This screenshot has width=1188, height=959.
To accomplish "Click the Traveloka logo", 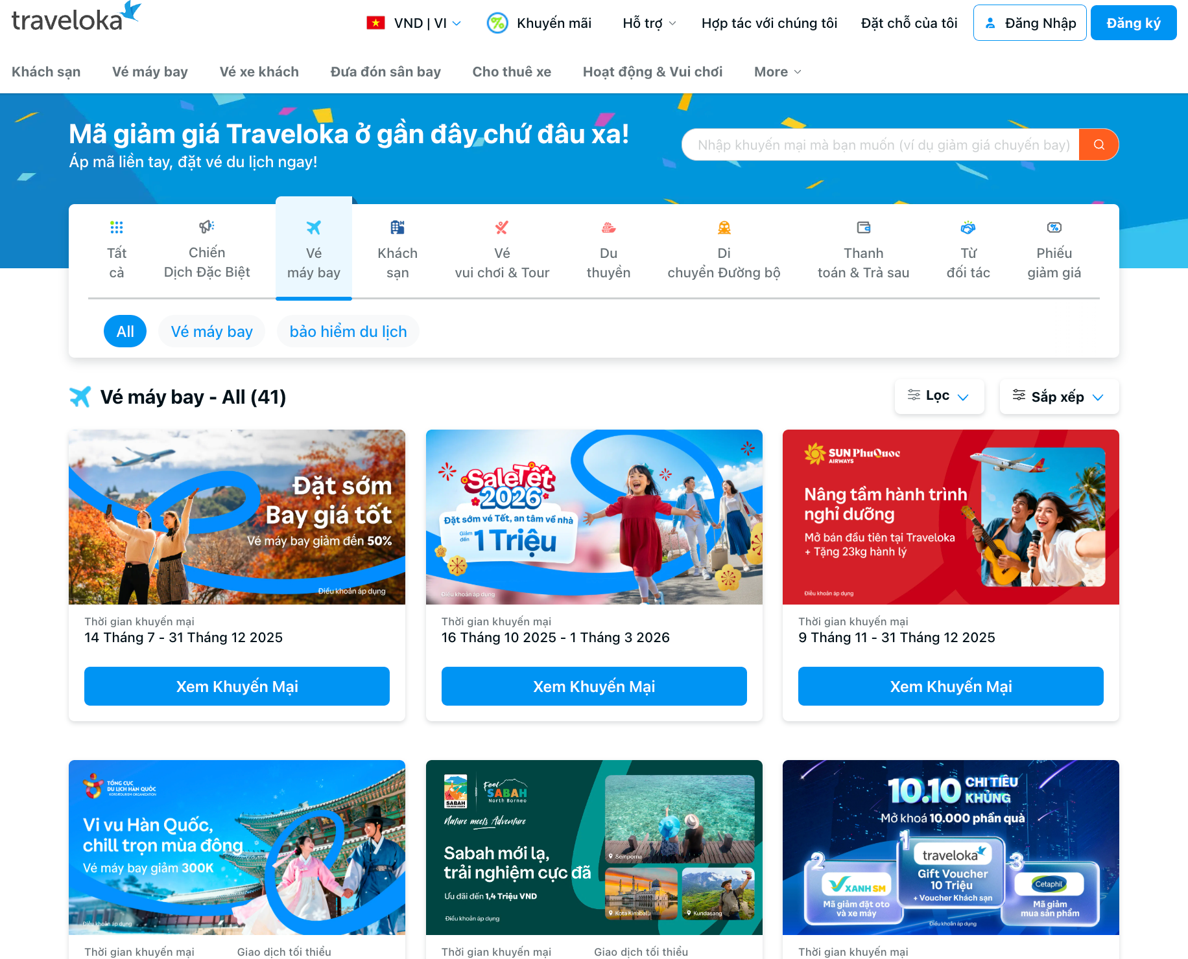I will tap(76, 17).
